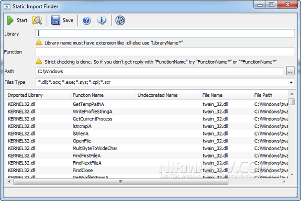Open Help via blue question mark icon
Viewport: 301px width, 201px height.
click(86, 20)
